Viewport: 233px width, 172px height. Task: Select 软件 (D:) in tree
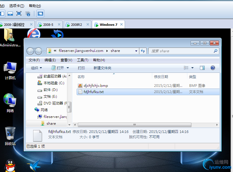(47, 90)
